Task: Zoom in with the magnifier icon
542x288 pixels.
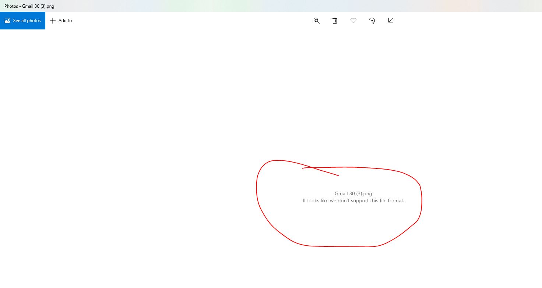Action: [316, 21]
